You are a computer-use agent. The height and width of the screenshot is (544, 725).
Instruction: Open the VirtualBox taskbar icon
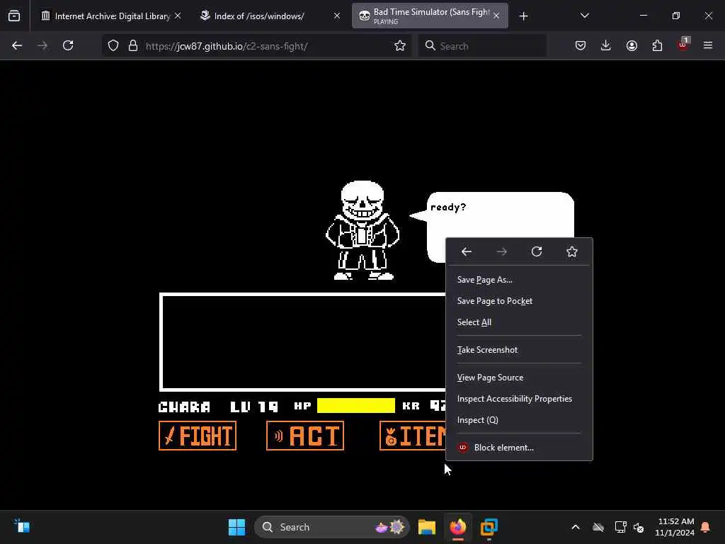click(x=489, y=527)
